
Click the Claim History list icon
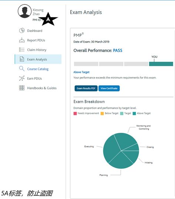coord(22,50)
